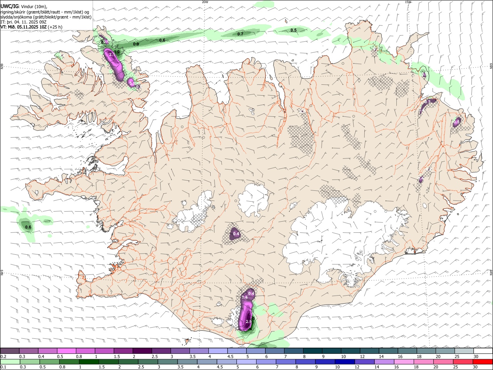Pick the 9 swatch in lower rain scale

pos(325,362)
